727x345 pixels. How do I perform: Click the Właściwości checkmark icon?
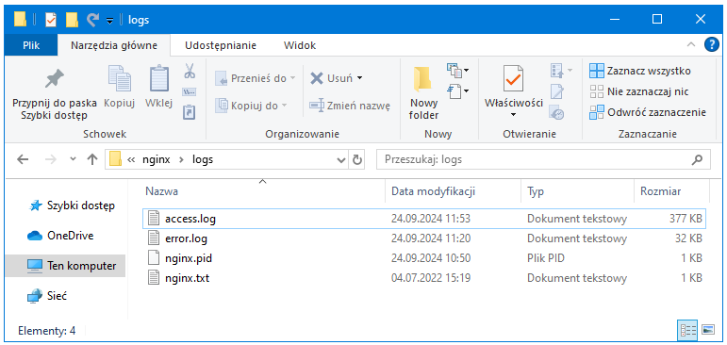pyautogui.click(x=513, y=79)
